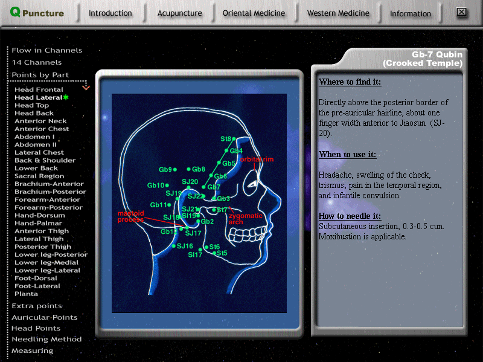Select Lower Back in the parts list
This screenshot has height=362, width=483.
pos(36,168)
